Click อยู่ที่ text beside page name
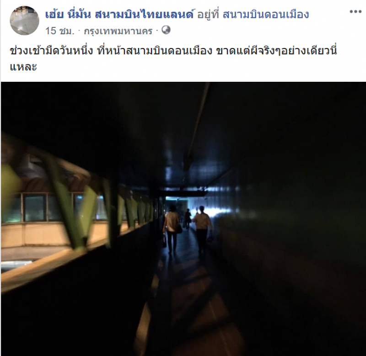The height and width of the screenshot is (356, 366). pos(208,15)
